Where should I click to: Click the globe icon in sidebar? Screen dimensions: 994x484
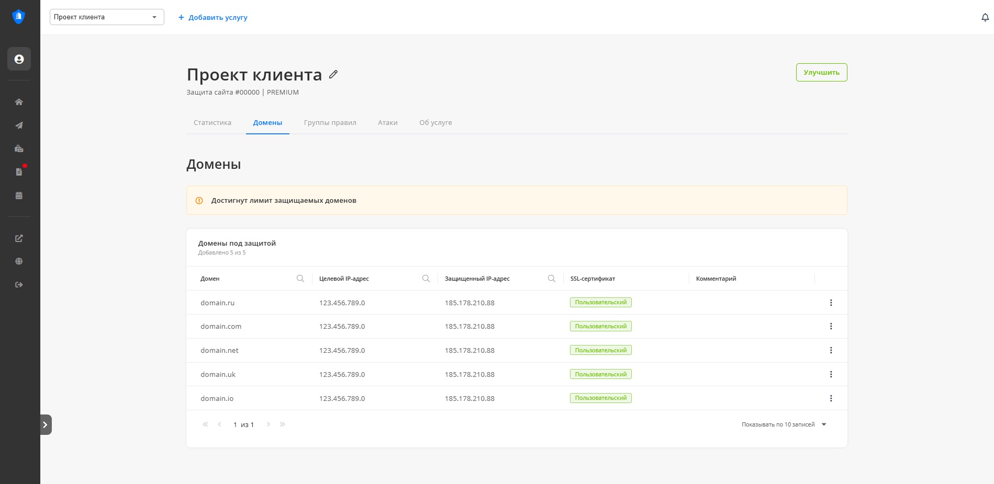click(x=19, y=261)
